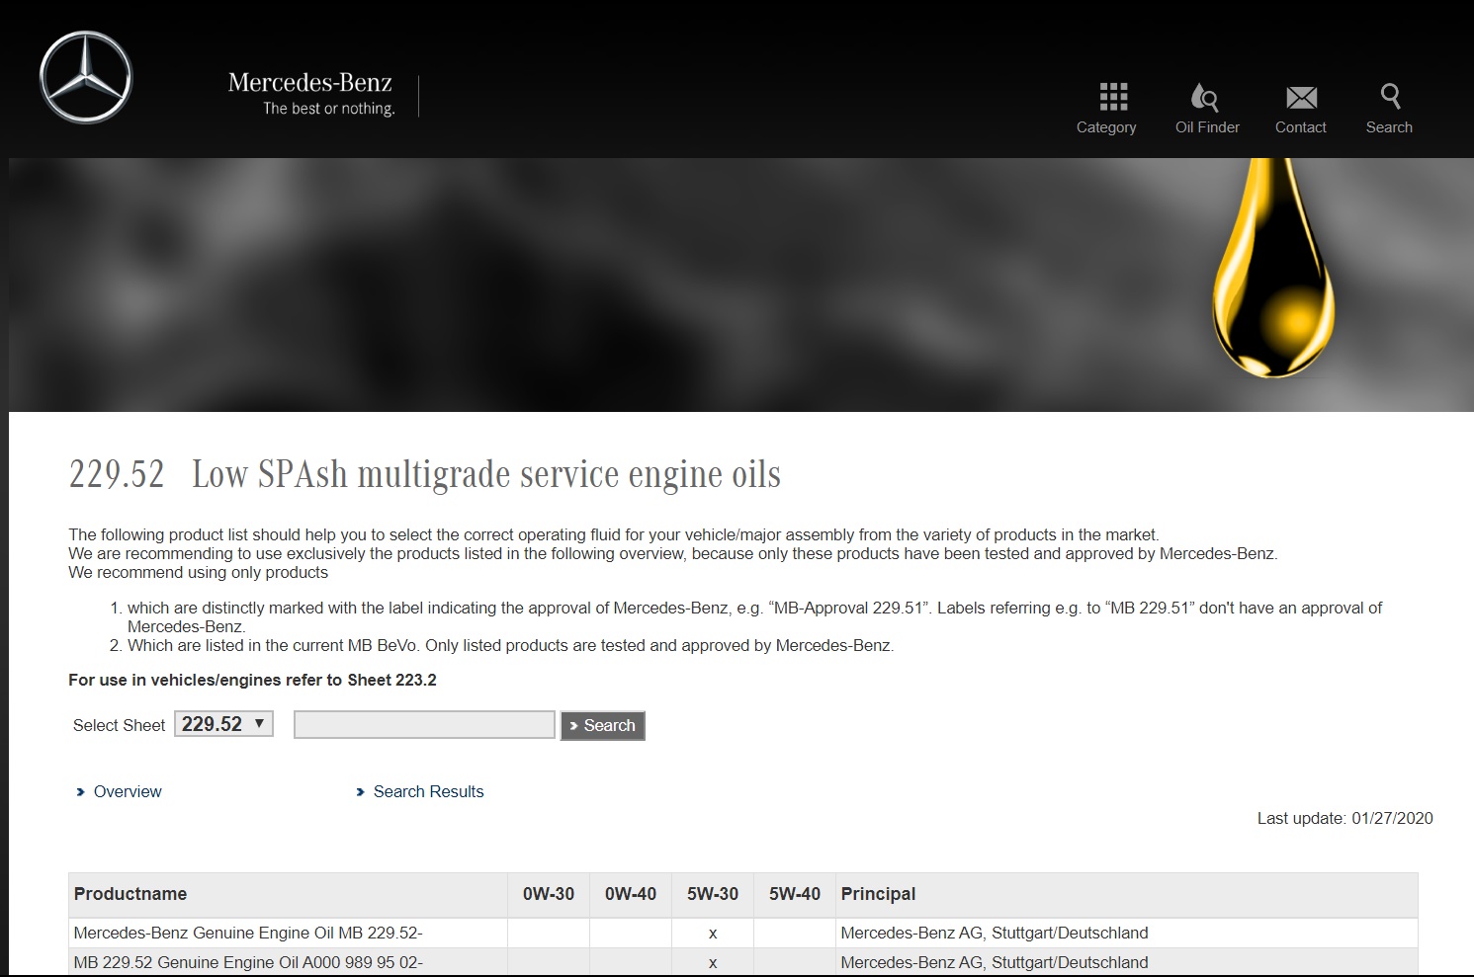Click the Mercedes-Benz star logo
Viewport: 1474px width, 977px height.
click(86, 78)
